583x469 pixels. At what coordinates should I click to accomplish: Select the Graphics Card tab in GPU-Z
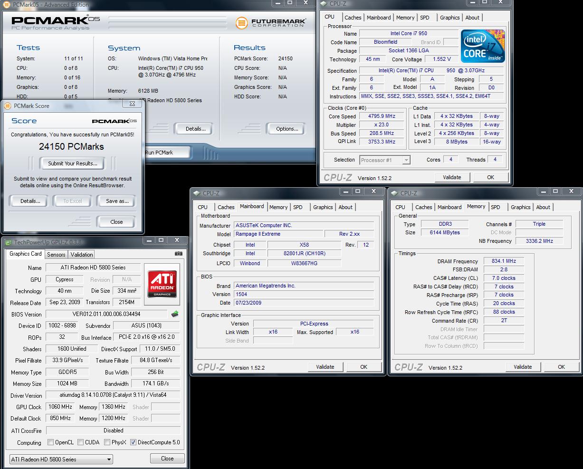26,254
